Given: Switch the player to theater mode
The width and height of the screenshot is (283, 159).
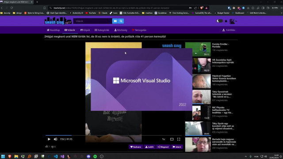Looking at the screenshot, I should click(x=172, y=139).
